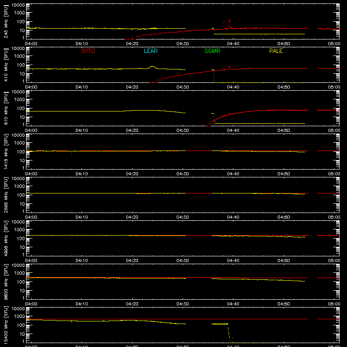Click 04:20 time label under 1415 MHz plot
This screenshot has height=347, width=347.
[132, 174]
